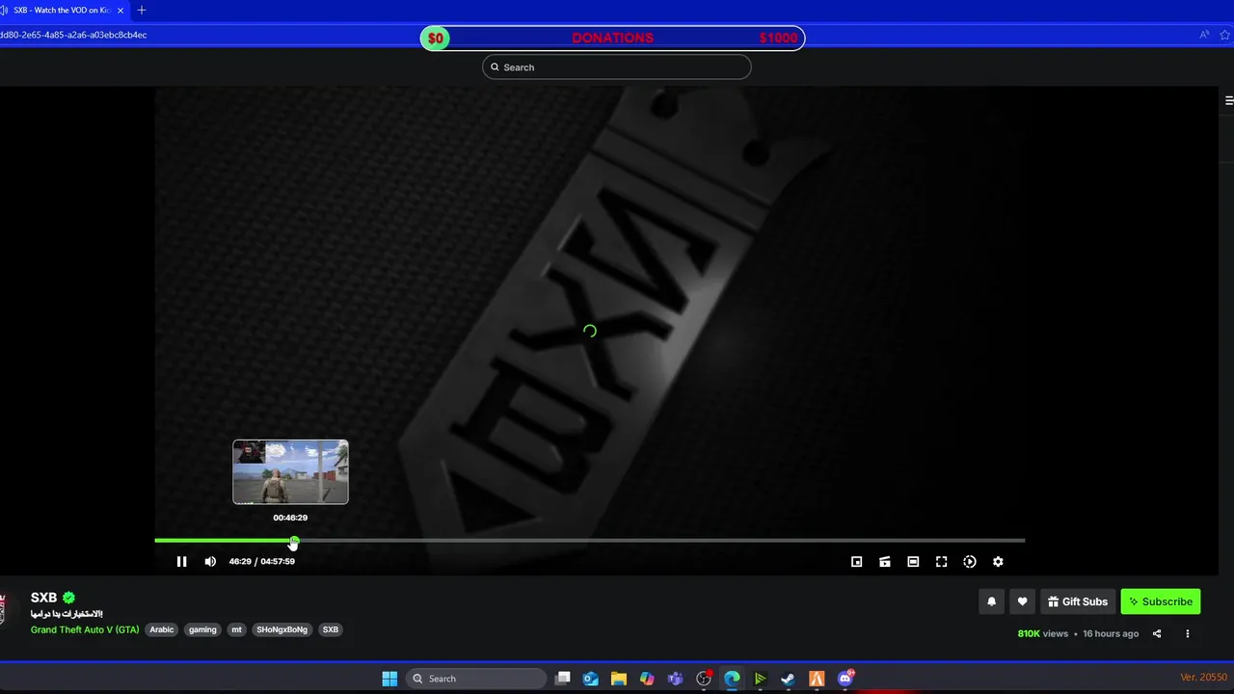This screenshot has height=694, width=1234.
Task: Open Discord from the taskbar
Action: pos(845,679)
